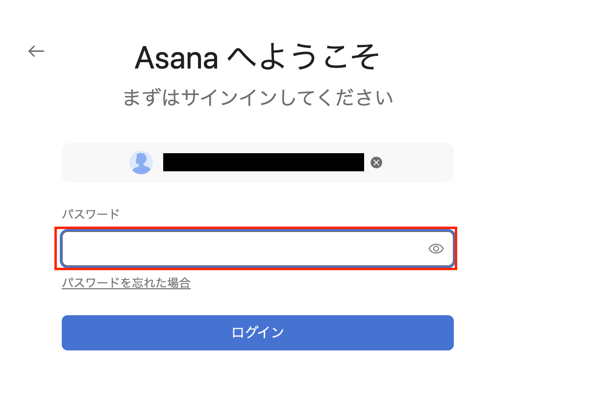Return to the previous sign-in step
Viewport: 592px width, 417px height.
[36, 51]
